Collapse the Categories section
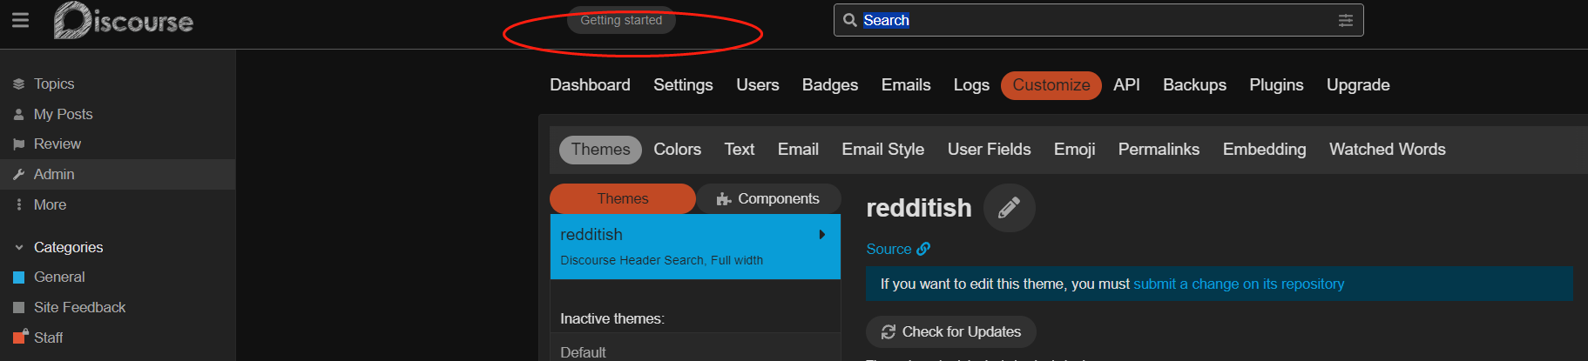The width and height of the screenshot is (1588, 361). coord(19,247)
